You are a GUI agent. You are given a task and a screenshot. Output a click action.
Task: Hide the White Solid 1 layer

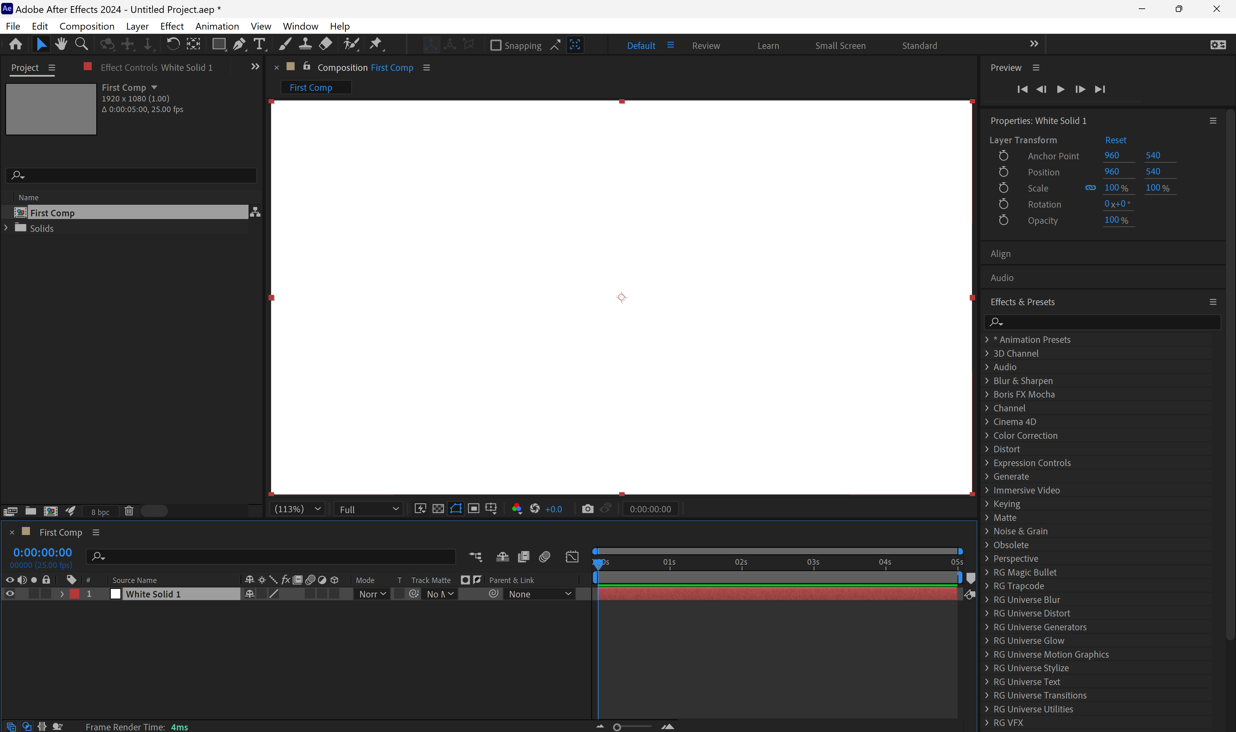pyautogui.click(x=9, y=594)
